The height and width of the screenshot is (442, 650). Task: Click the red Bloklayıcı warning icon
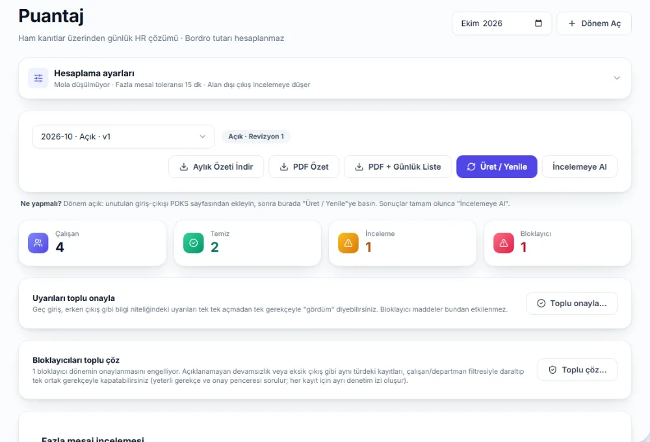pyautogui.click(x=504, y=243)
